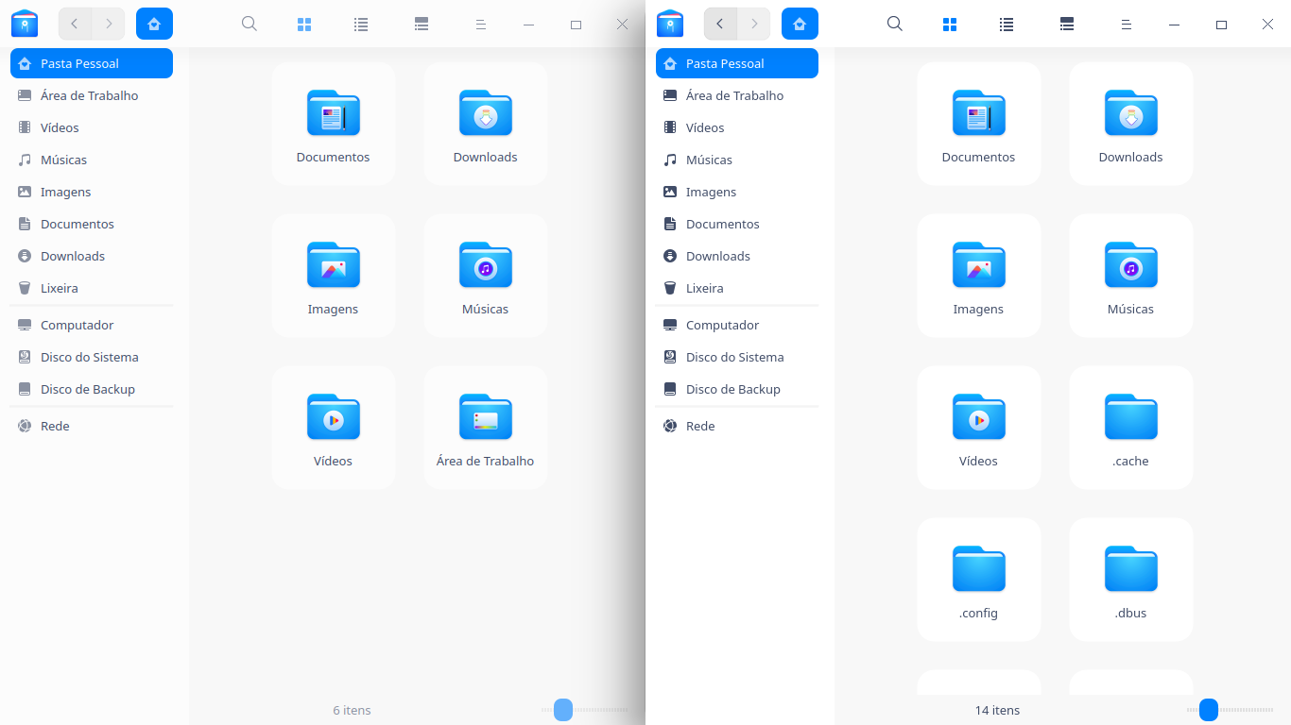Click the file manager app icon in right window
The height and width of the screenshot is (725, 1291).
pyautogui.click(x=670, y=24)
